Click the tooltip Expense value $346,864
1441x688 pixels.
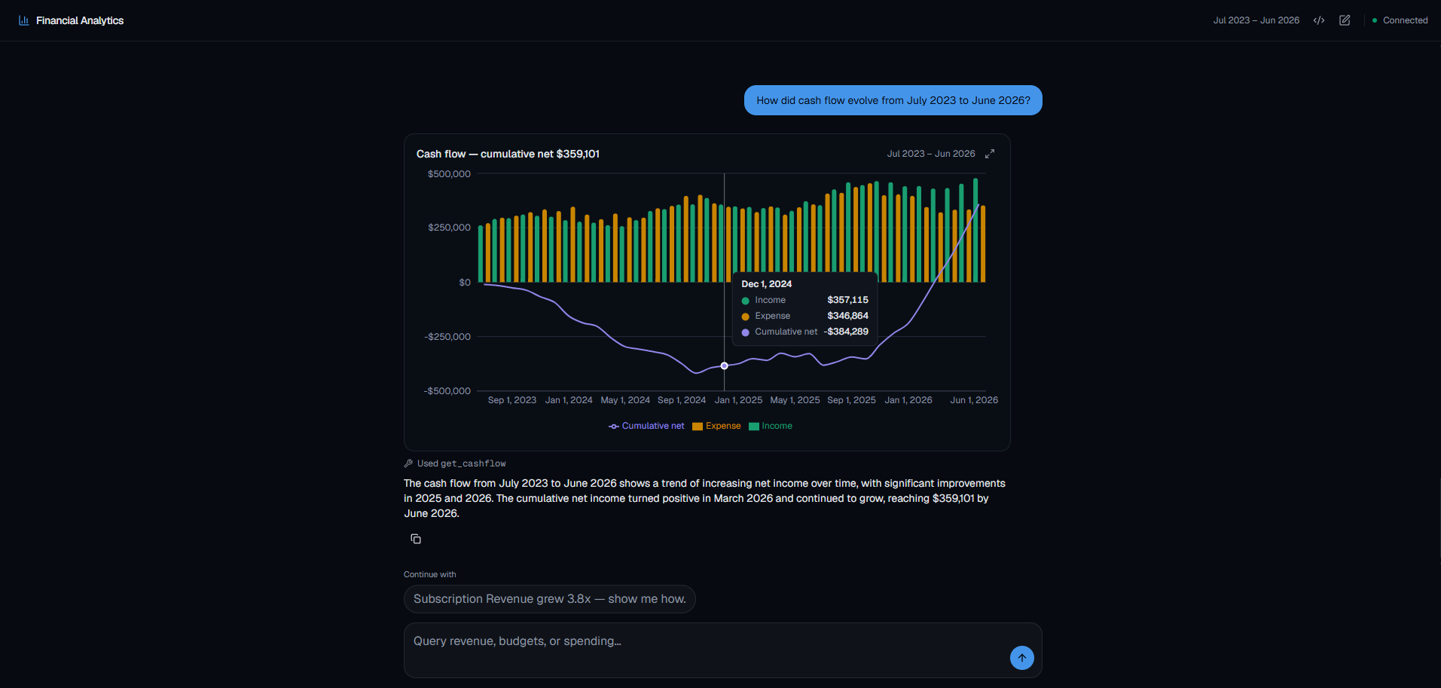click(x=847, y=316)
